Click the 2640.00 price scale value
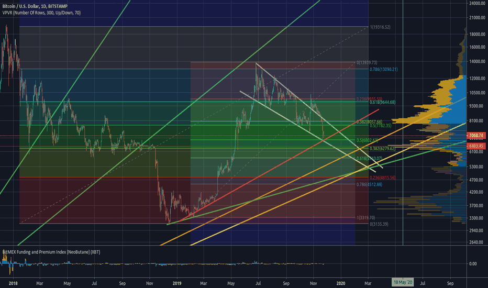Screen dimensions: 488x288 point(476,242)
